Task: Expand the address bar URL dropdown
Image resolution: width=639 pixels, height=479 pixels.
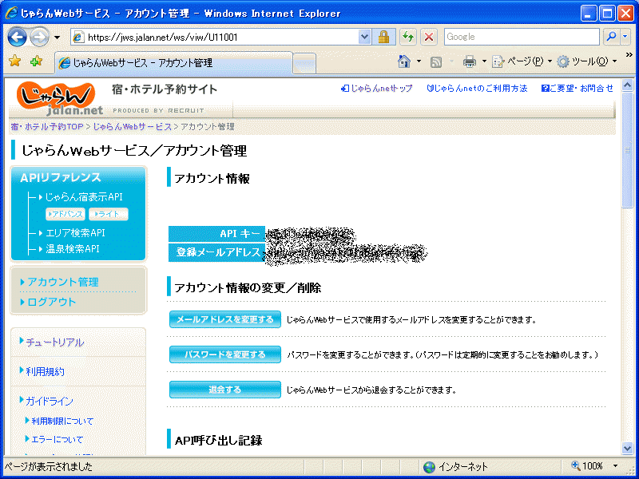Action: click(x=365, y=37)
